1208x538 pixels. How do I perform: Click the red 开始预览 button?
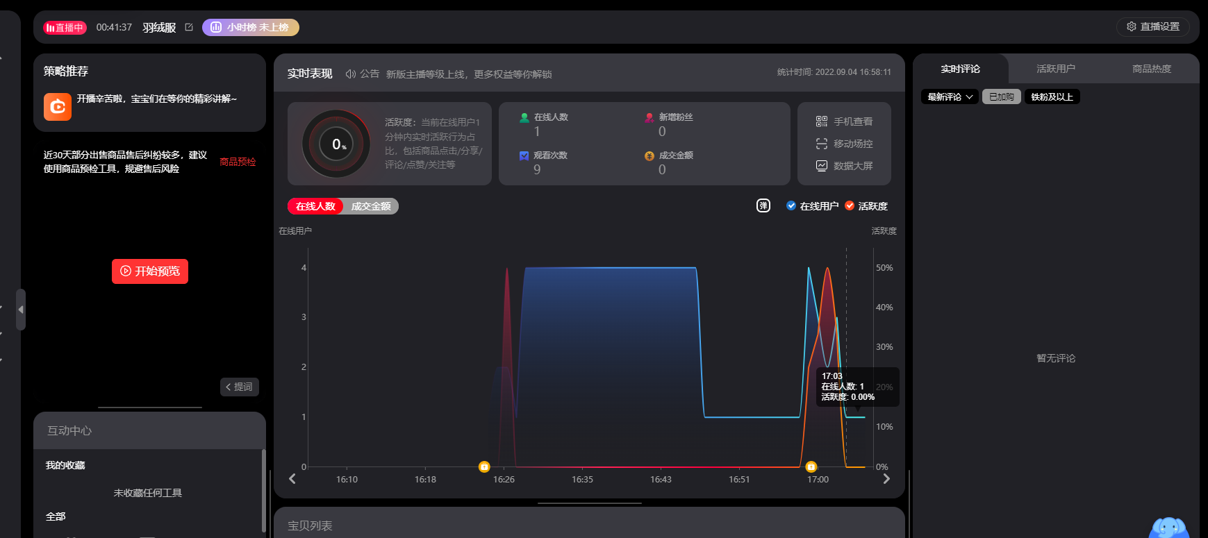pyautogui.click(x=150, y=271)
